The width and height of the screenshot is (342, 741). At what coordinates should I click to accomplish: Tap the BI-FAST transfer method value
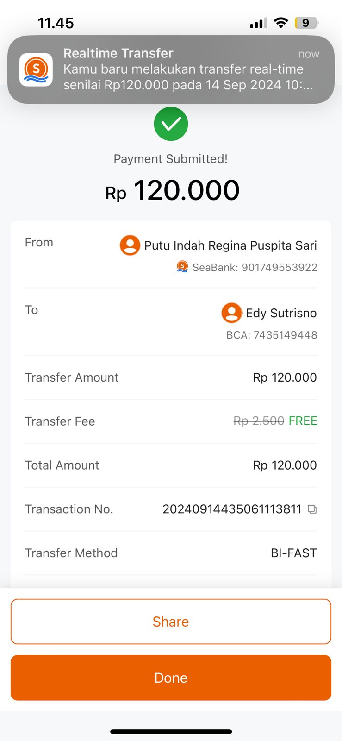click(x=293, y=553)
